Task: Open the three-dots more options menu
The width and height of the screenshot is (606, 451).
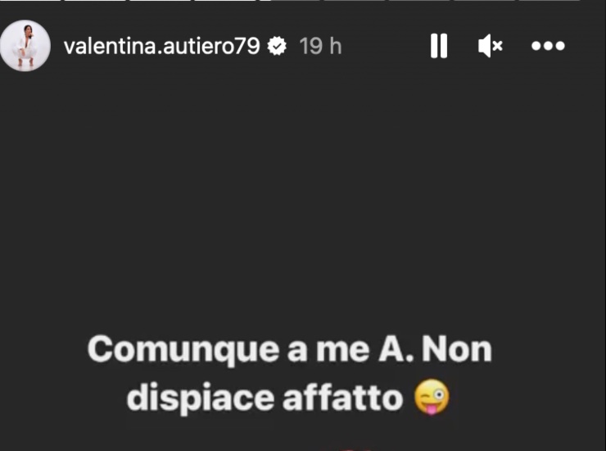Action: (548, 46)
